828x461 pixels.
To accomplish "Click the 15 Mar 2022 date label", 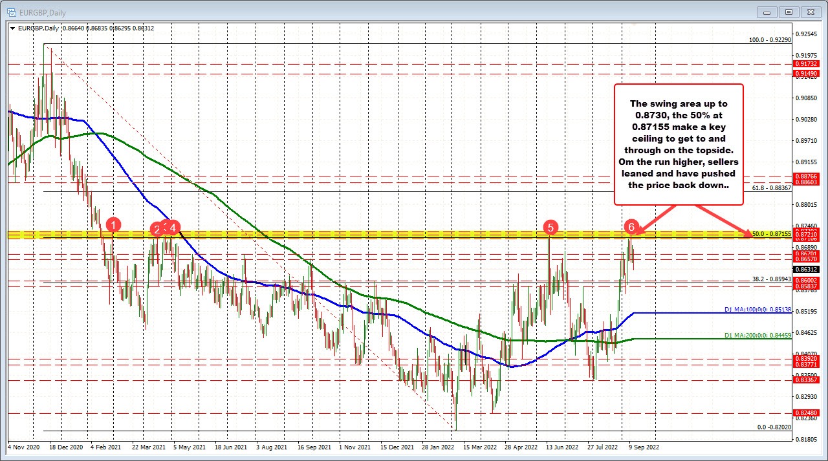I will (479, 446).
